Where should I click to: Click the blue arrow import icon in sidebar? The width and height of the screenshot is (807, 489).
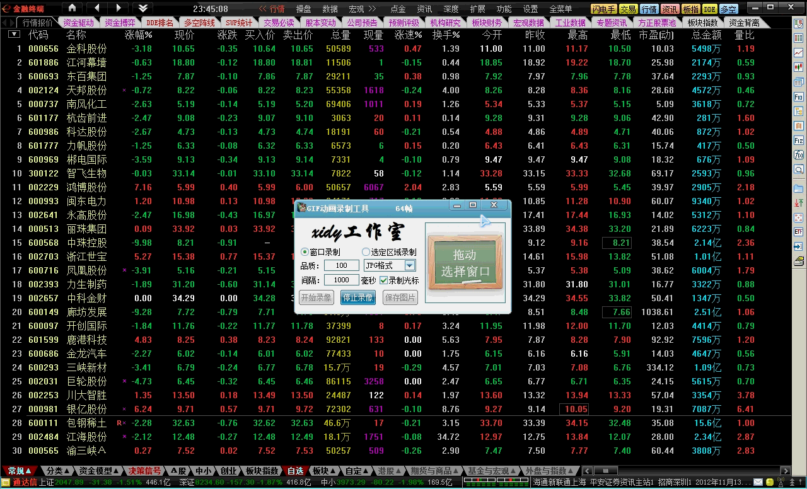tap(799, 246)
